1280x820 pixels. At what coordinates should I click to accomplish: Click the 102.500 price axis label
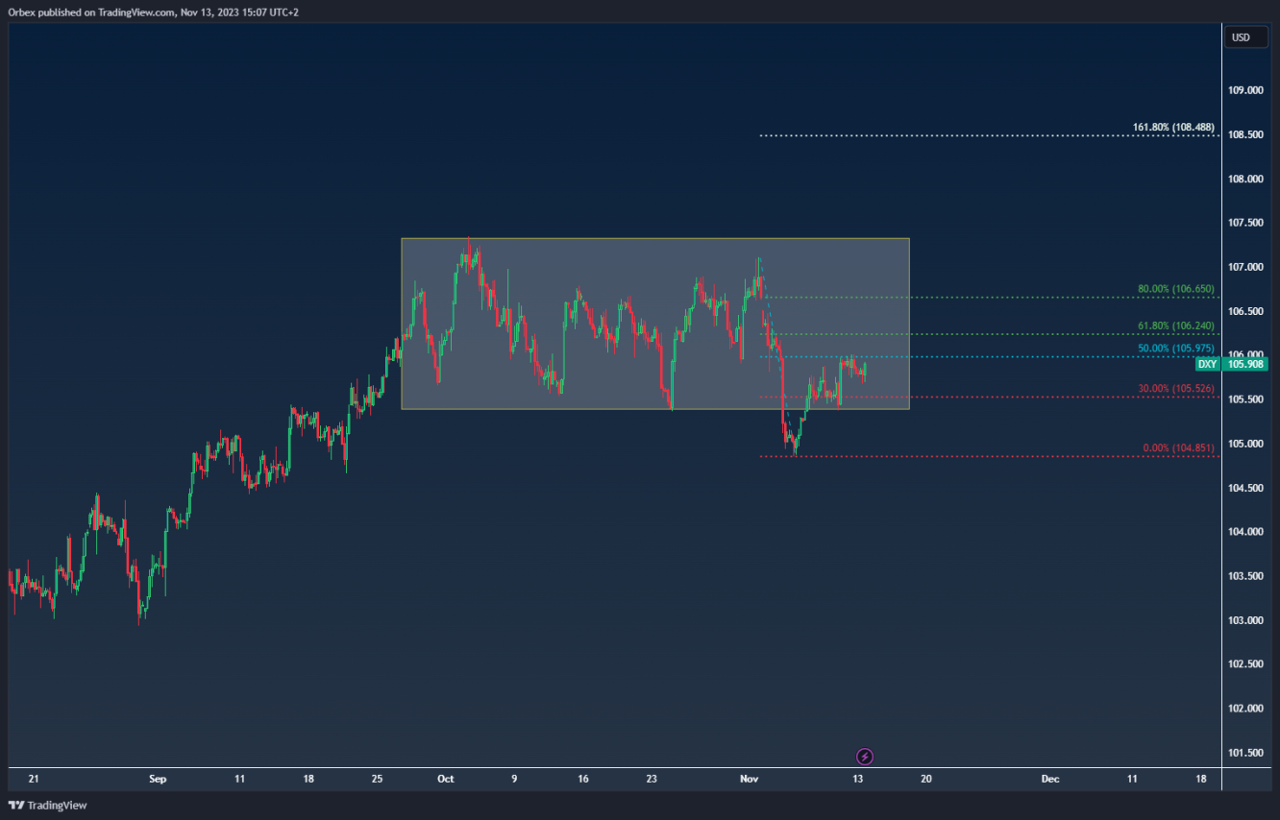click(x=1245, y=664)
